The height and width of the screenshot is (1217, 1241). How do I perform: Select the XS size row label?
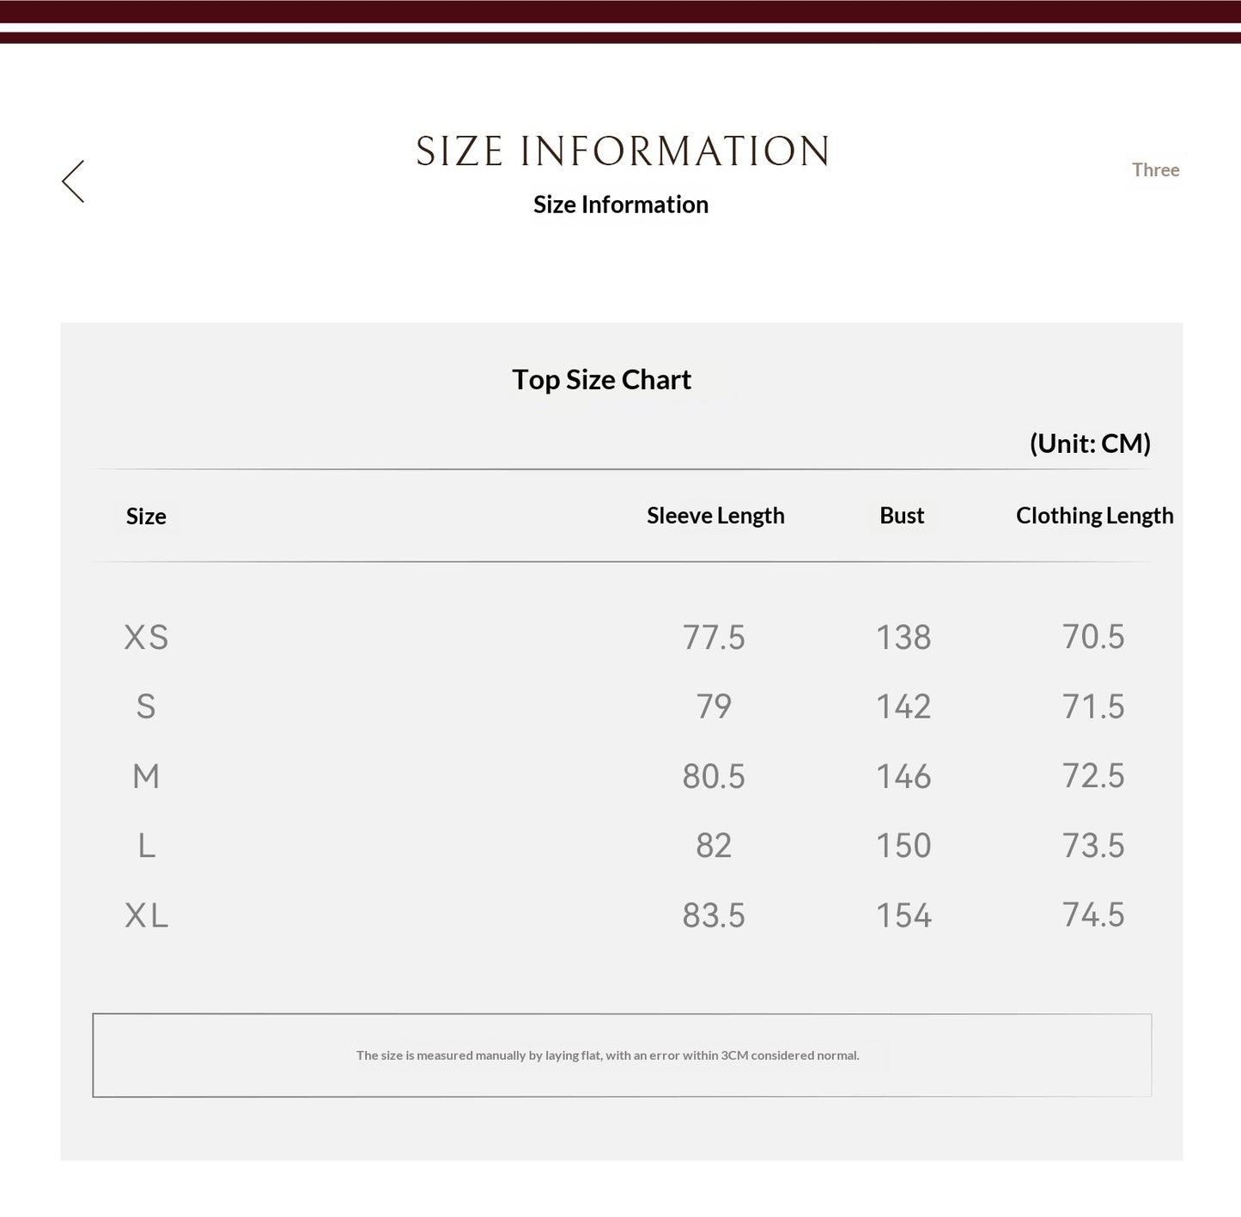tap(146, 638)
